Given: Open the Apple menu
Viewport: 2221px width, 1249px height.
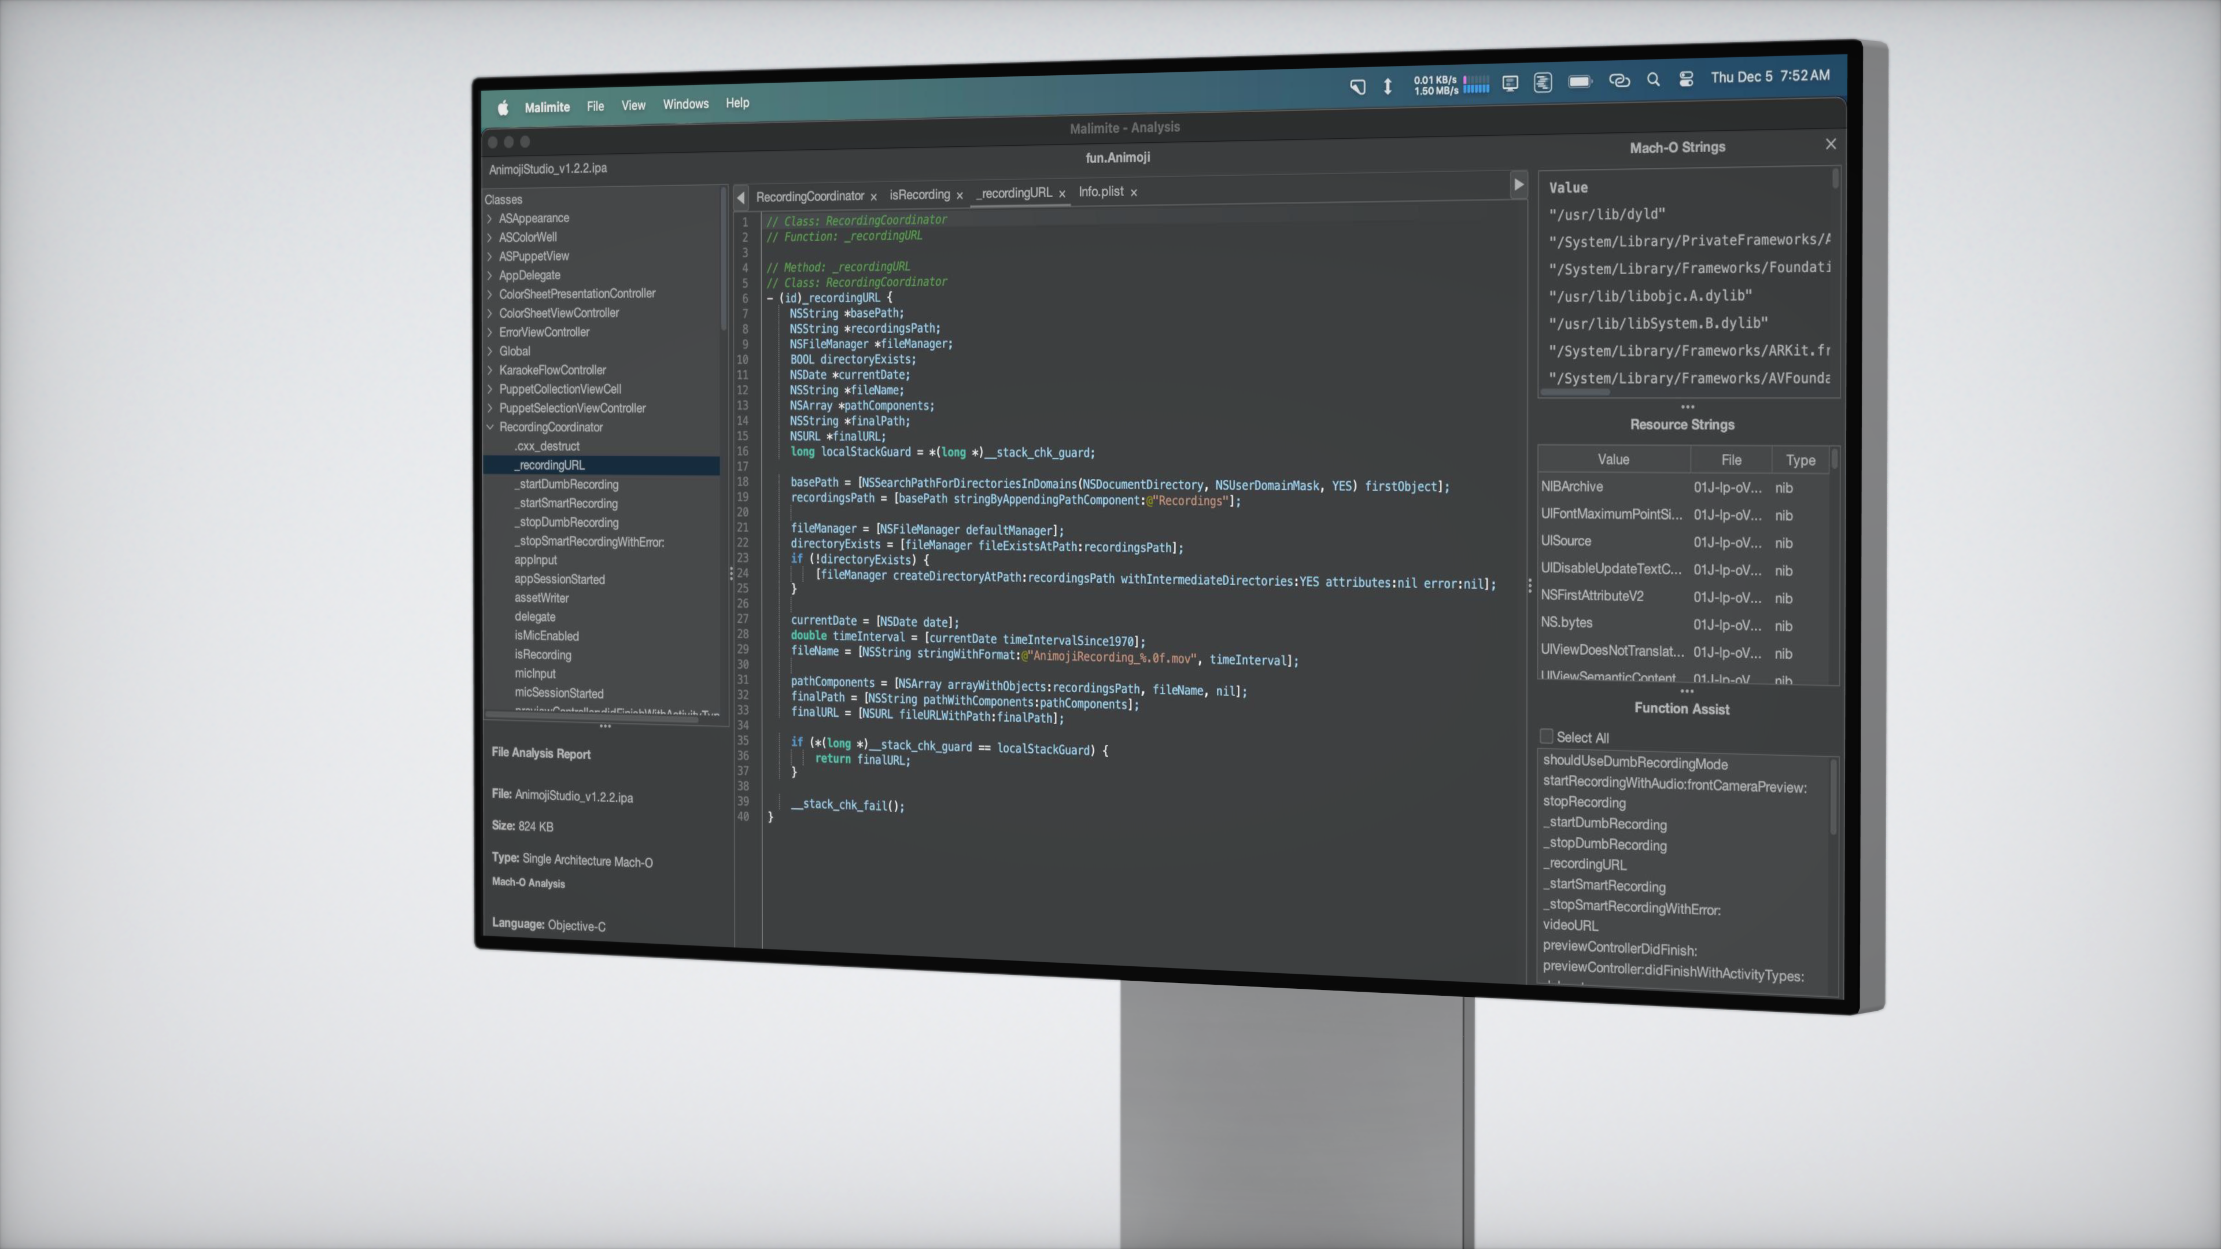Looking at the screenshot, I should pos(503,108).
